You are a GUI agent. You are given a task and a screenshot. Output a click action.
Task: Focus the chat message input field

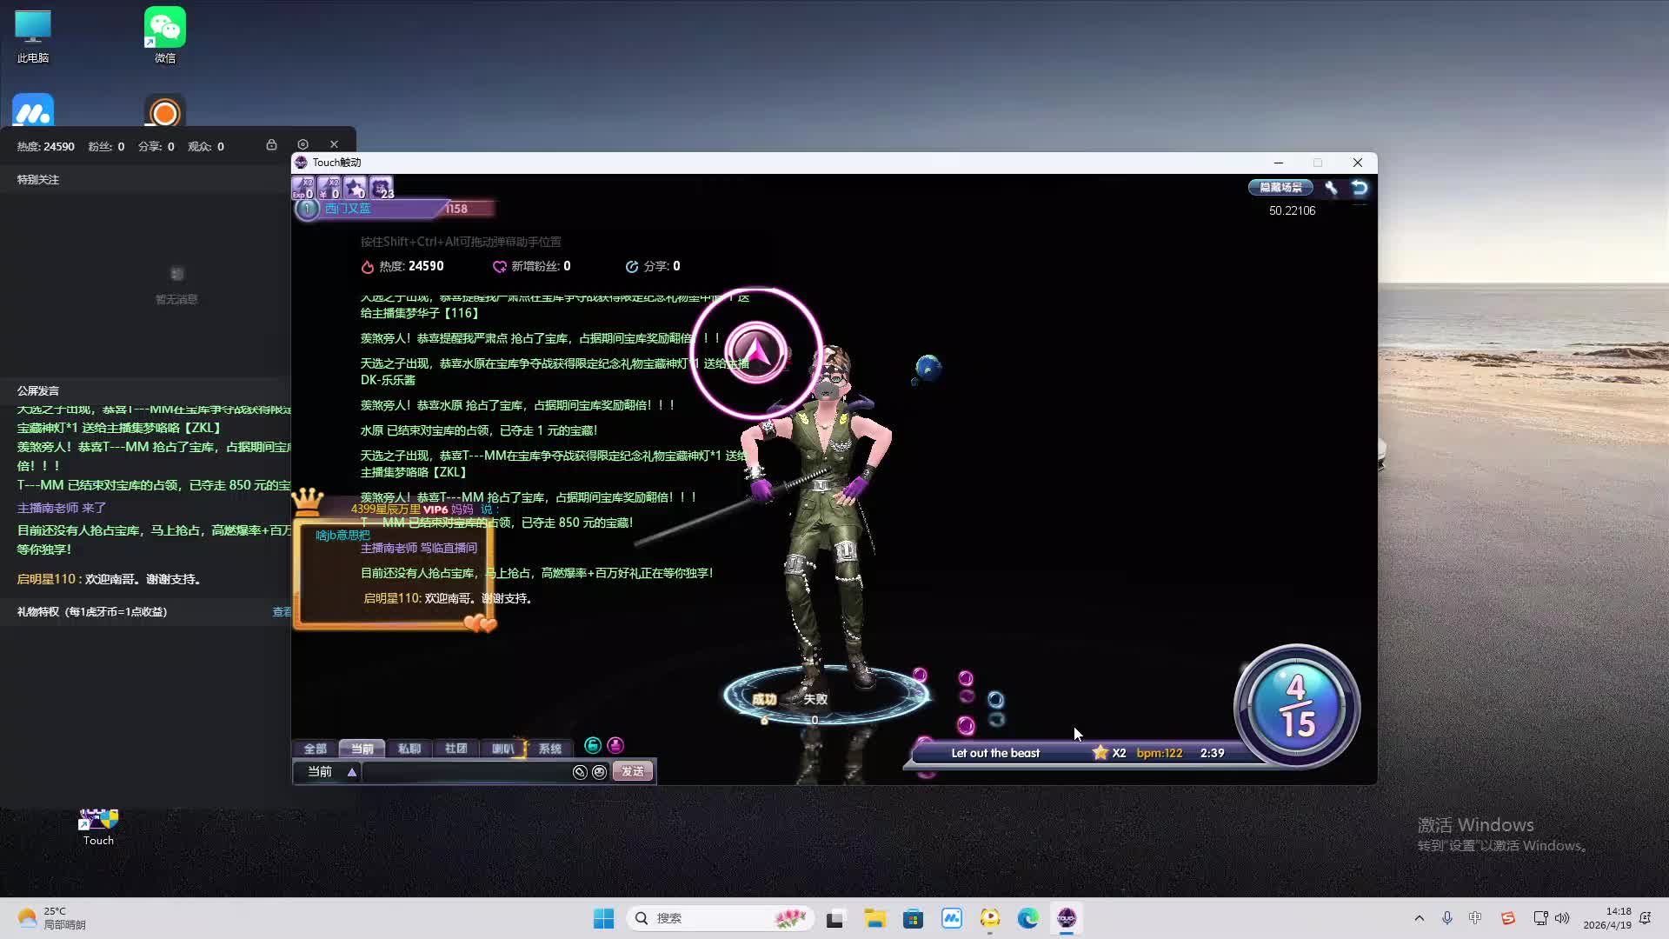466,772
